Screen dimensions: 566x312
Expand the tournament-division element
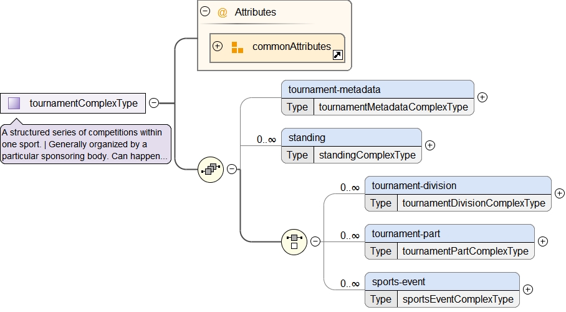[x=559, y=193]
